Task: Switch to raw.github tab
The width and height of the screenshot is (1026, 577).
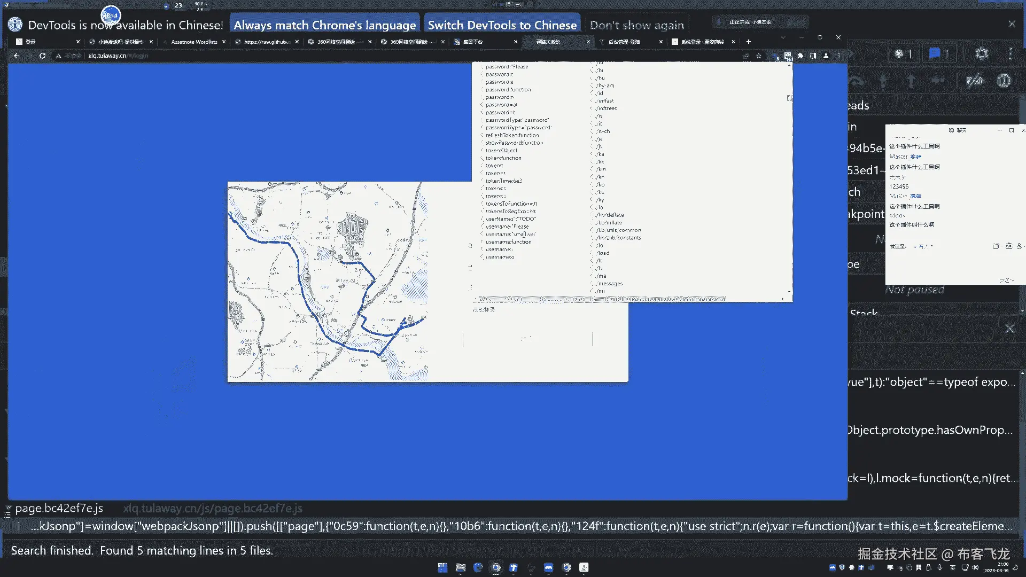Action: (x=266, y=42)
